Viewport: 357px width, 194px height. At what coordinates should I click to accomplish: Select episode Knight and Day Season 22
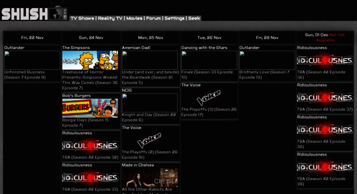(x=149, y=117)
